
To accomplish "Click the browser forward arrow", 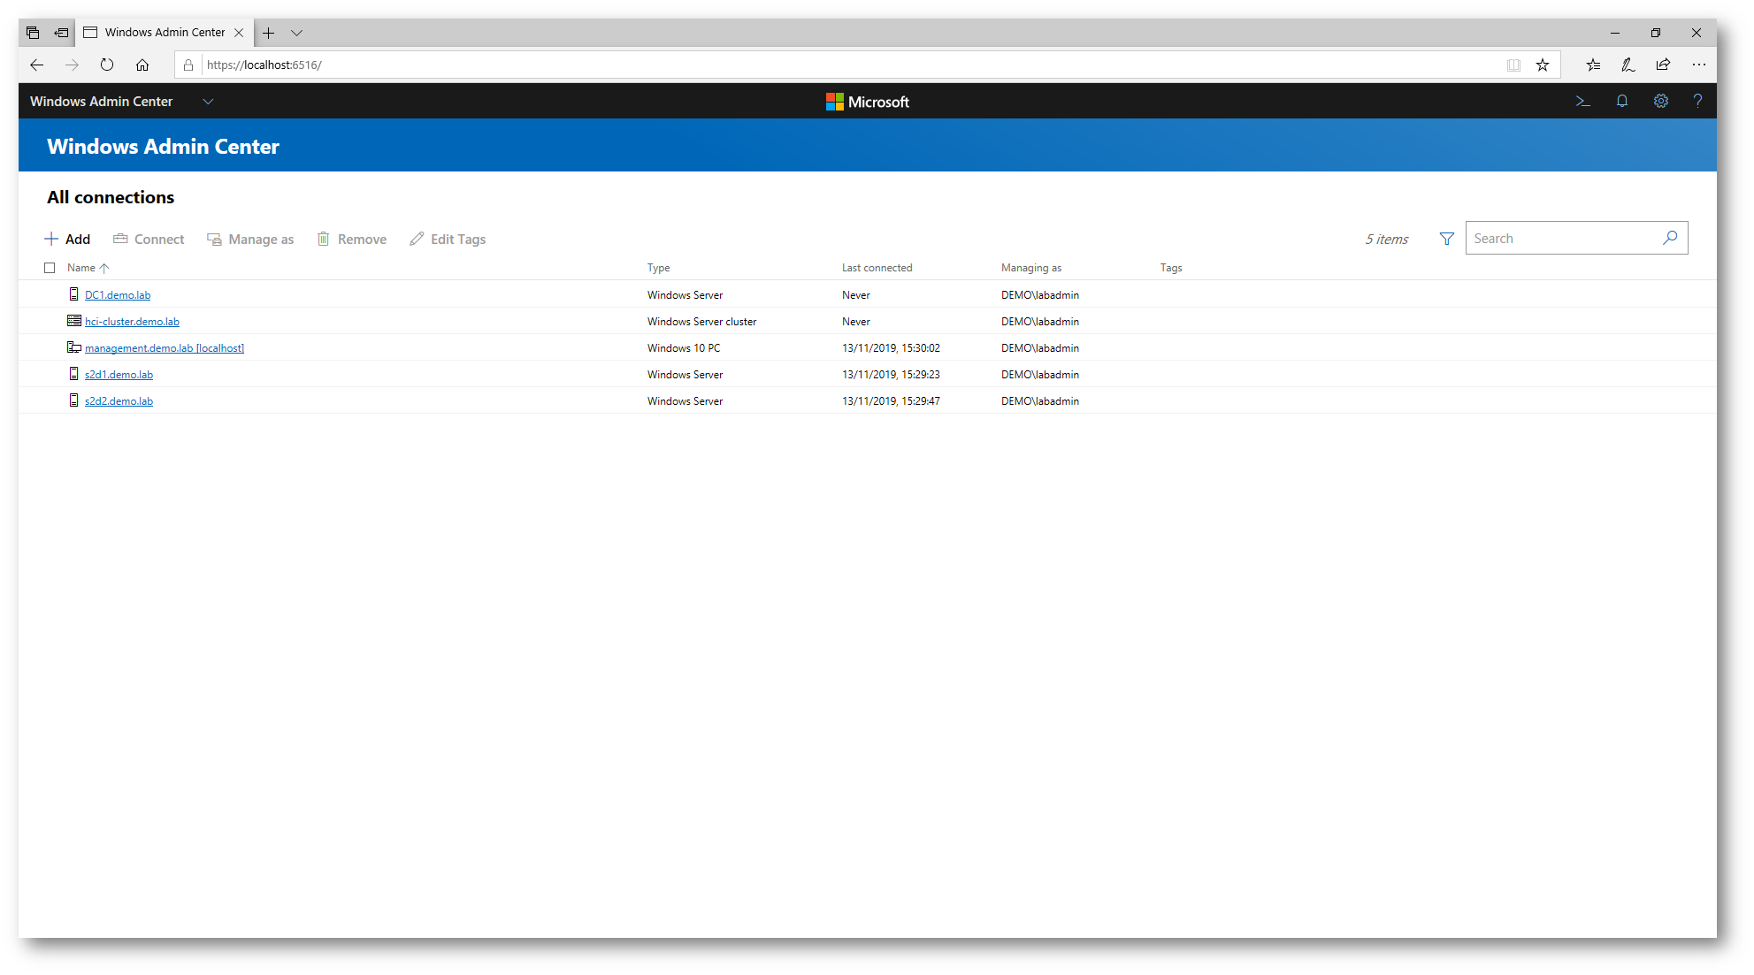I will [72, 65].
